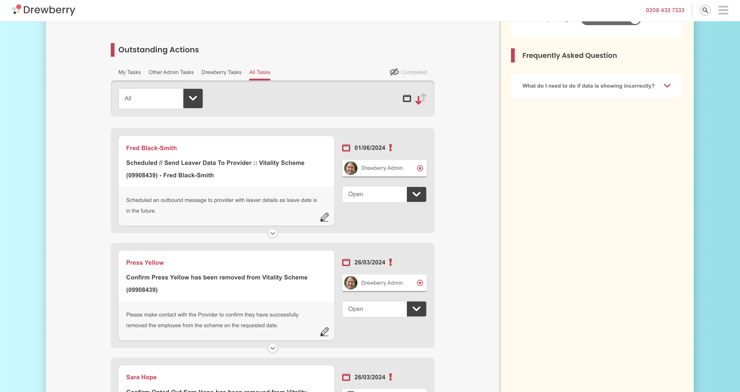Expand the Press Yellow task card
The width and height of the screenshot is (740, 392).
pos(272,348)
